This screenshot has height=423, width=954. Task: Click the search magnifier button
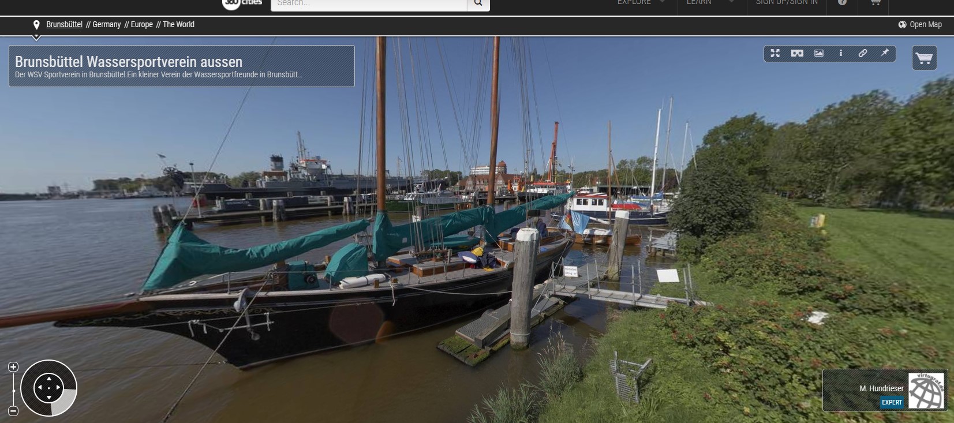(x=478, y=3)
